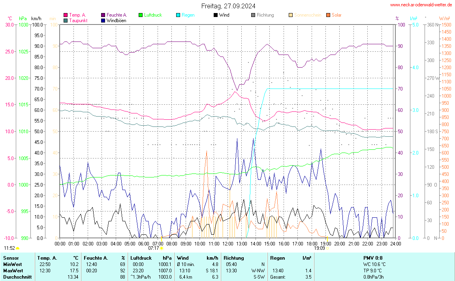
Task: Click the black Wind legend swatch
Action: pos(216,15)
